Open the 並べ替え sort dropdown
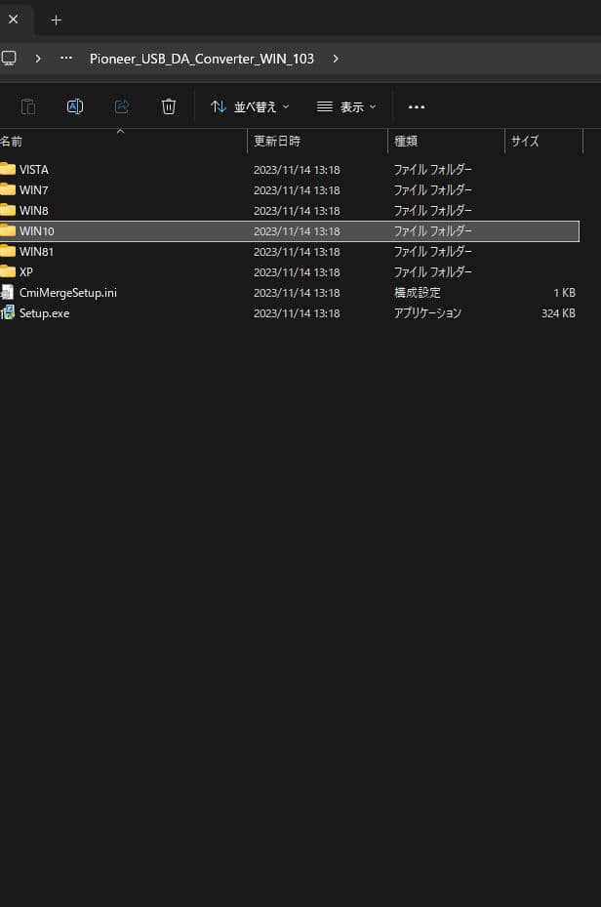 pyautogui.click(x=250, y=106)
